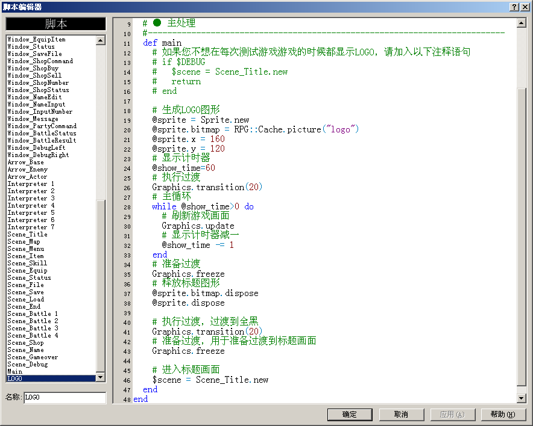
Task: Select Scene_Skill script
Action: 51,263
